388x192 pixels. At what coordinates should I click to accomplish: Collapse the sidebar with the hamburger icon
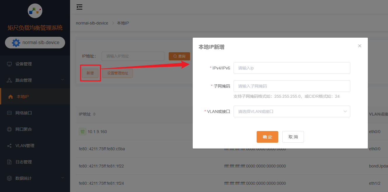pos(79,7)
